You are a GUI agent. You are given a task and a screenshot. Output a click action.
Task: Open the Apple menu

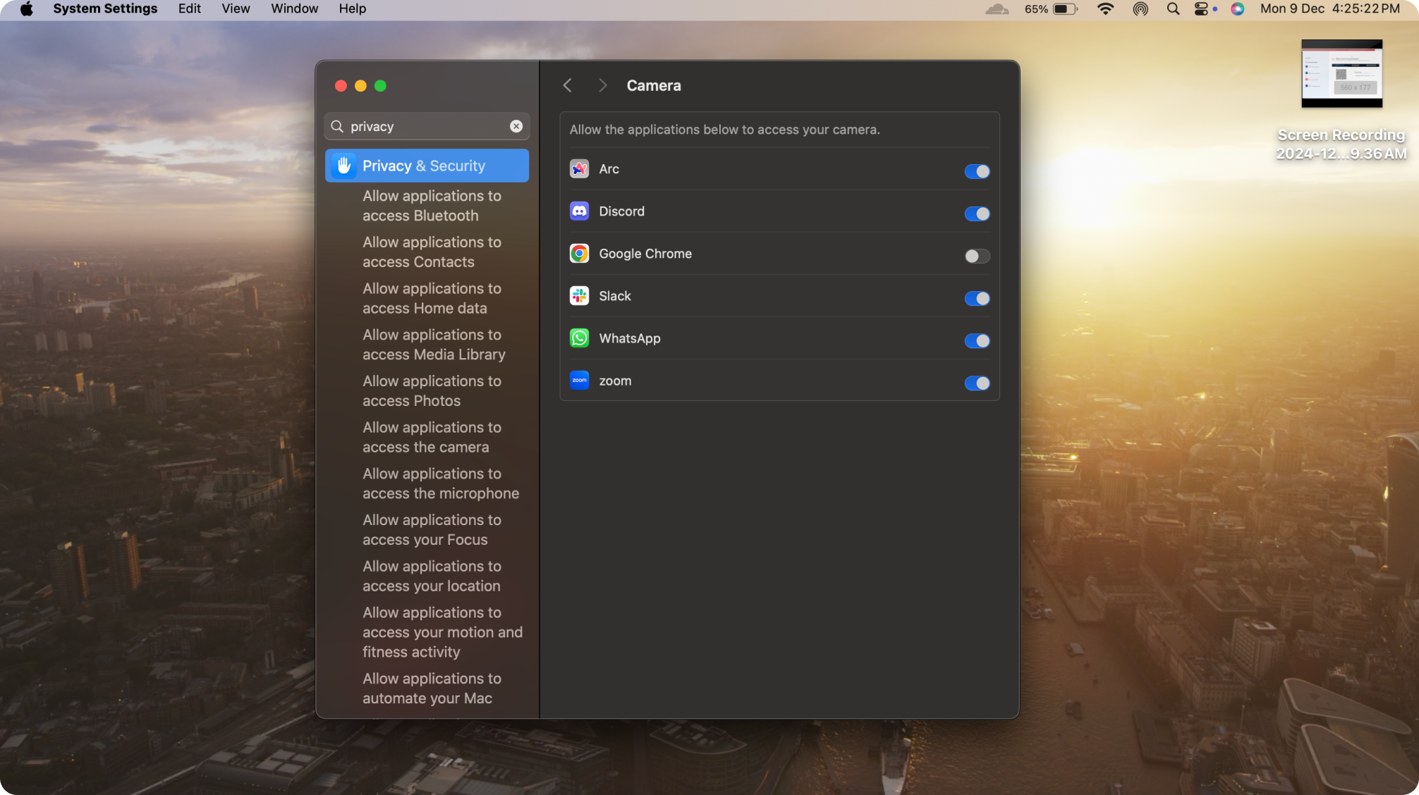click(x=27, y=9)
